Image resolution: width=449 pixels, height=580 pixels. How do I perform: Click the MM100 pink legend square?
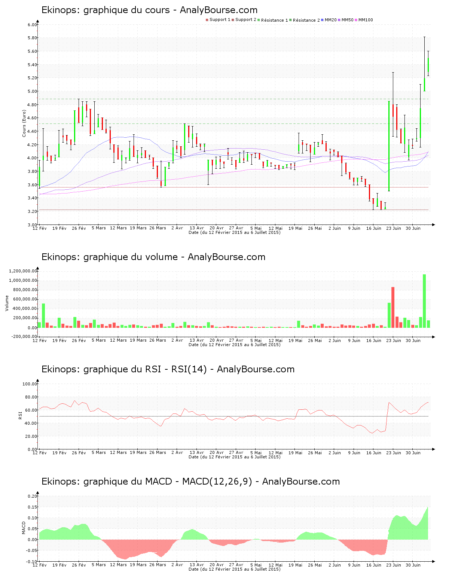pos(356,20)
